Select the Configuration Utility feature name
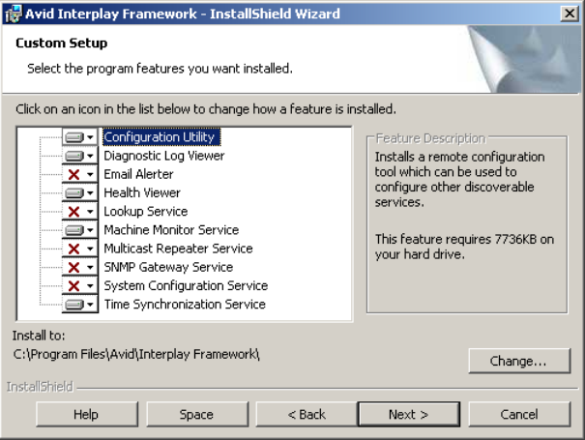This screenshot has width=585, height=440. [161, 137]
